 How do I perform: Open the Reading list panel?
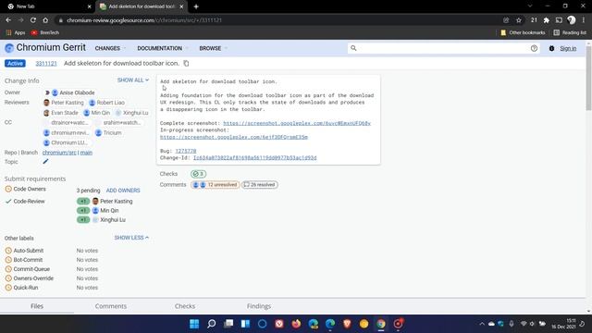point(570,33)
